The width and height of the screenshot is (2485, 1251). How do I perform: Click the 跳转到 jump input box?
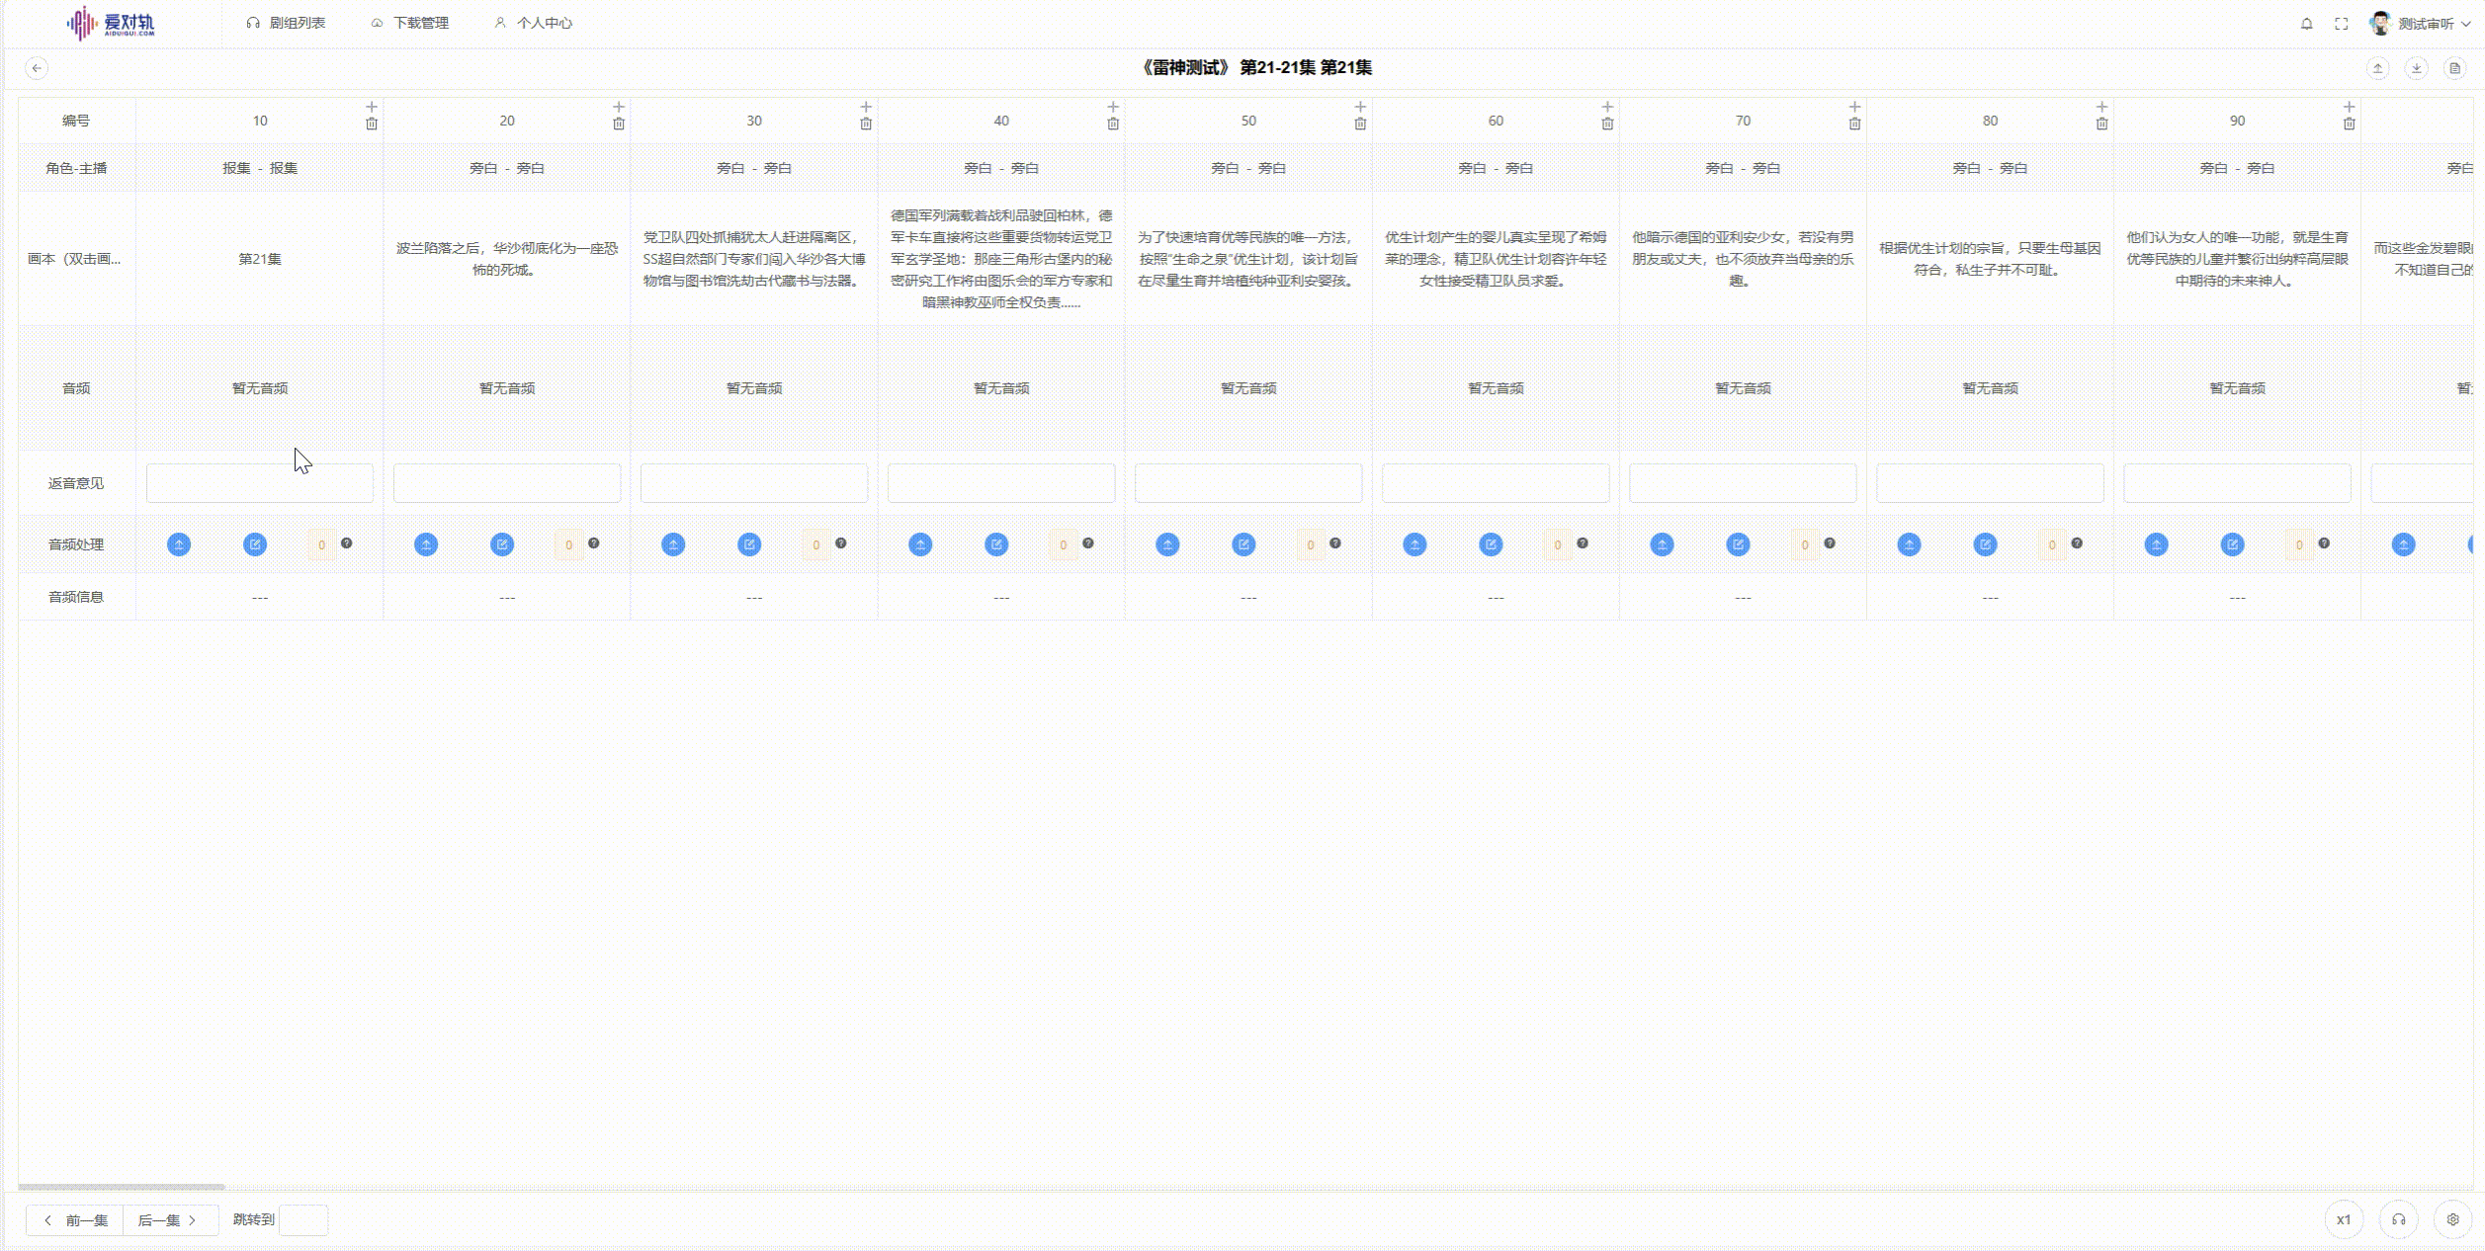303,1220
